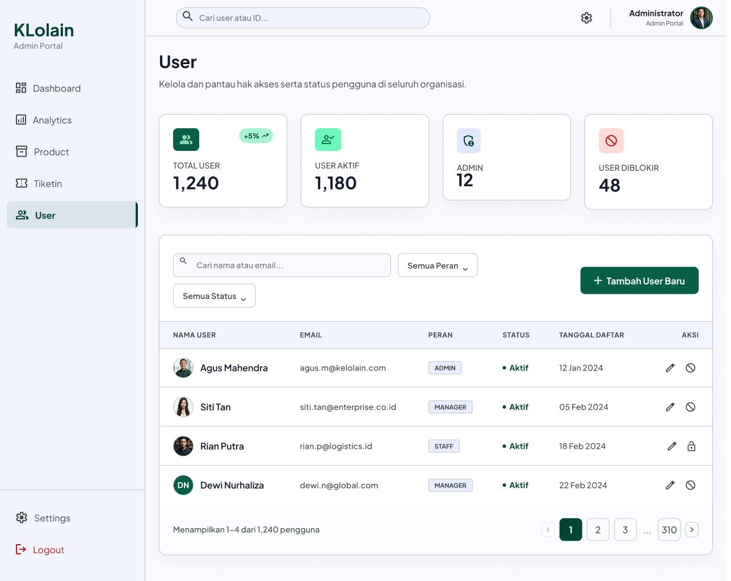The image size is (731, 581).
Task: Click the Admin shield icon
Action: click(469, 141)
